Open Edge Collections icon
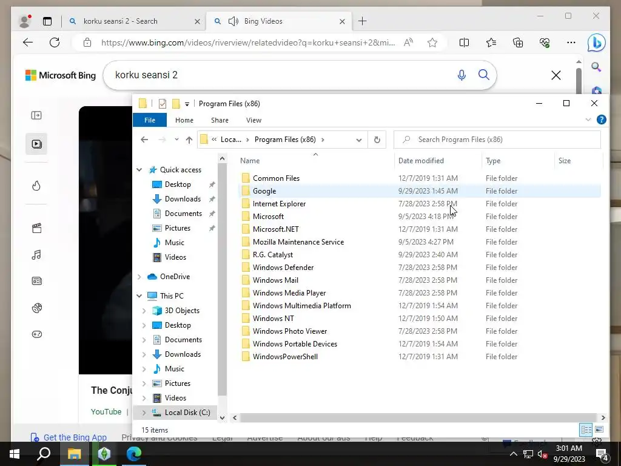Screen dimensions: 621x466 pos(518,42)
